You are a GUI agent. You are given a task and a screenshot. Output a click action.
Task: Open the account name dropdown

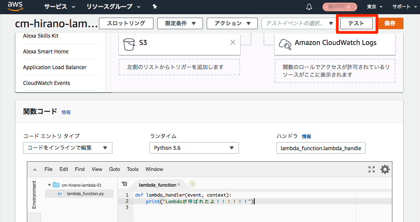coord(339,7)
